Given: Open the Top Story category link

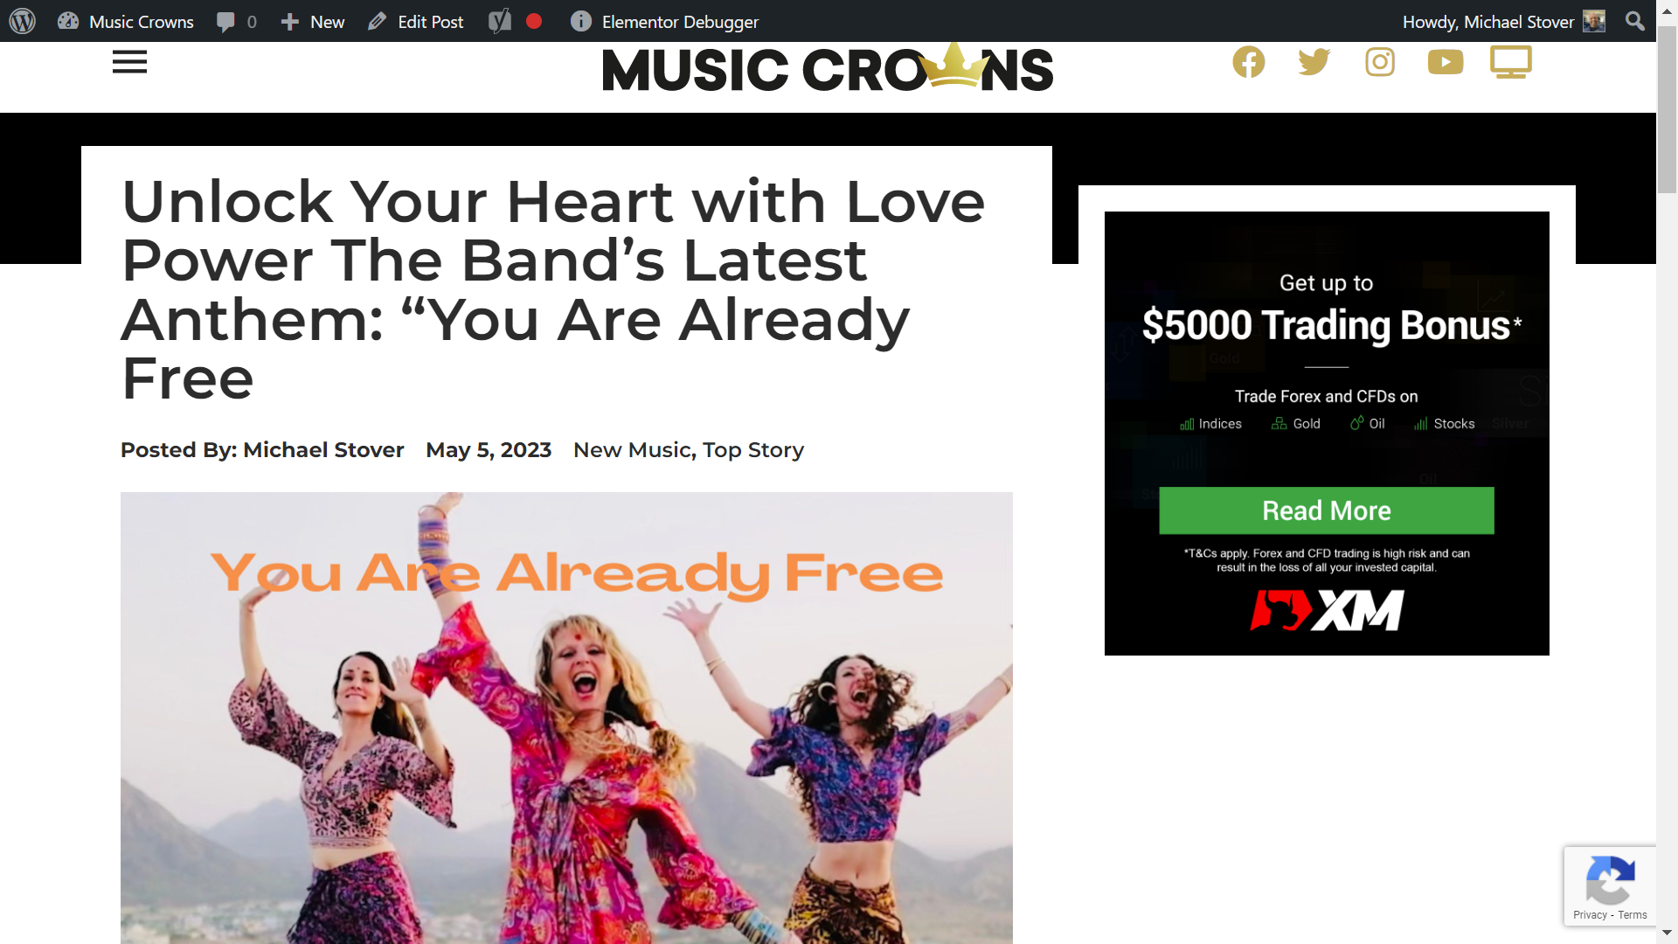Looking at the screenshot, I should (x=753, y=450).
